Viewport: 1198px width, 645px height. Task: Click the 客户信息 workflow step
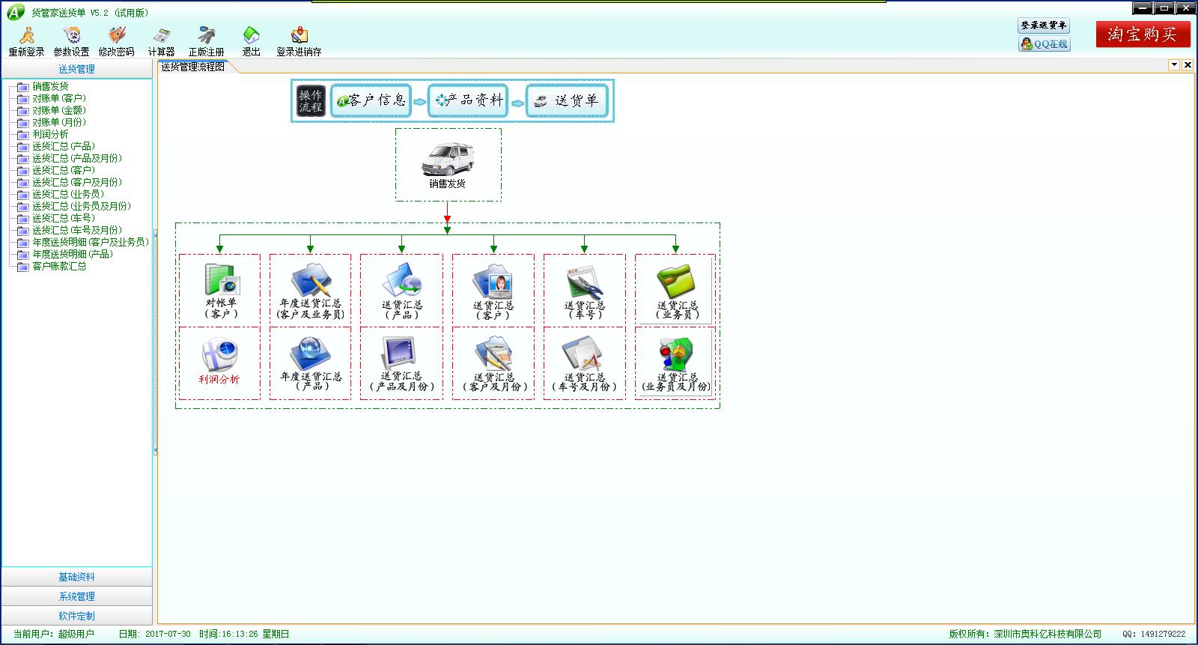(372, 100)
